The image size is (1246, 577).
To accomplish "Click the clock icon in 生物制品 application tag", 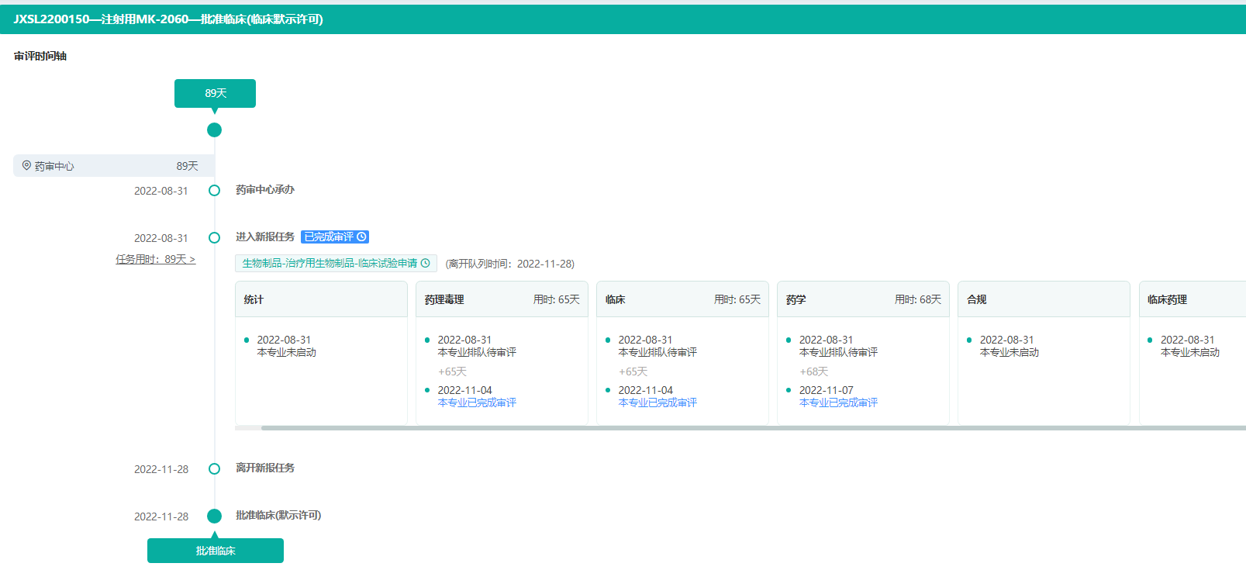I will click(x=425, y=264).
